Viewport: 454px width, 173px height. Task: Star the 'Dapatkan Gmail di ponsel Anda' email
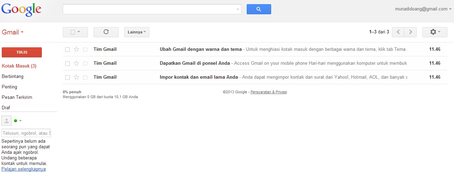tap(76, 63)
